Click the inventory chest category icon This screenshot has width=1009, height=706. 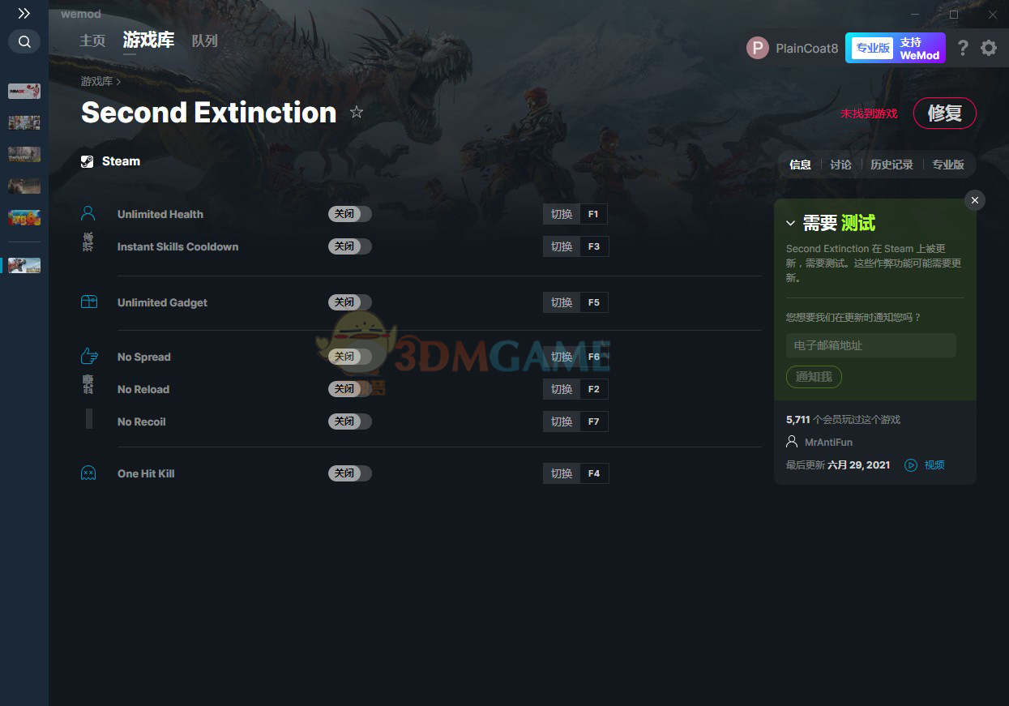(x=88, y=302)
